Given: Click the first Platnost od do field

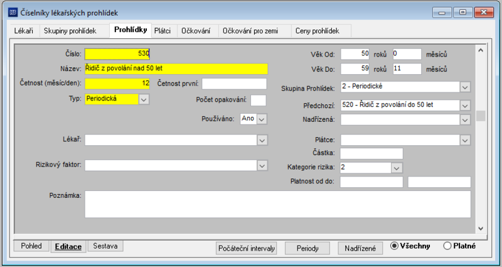Looking at the screenshot, I should point(371,182).
